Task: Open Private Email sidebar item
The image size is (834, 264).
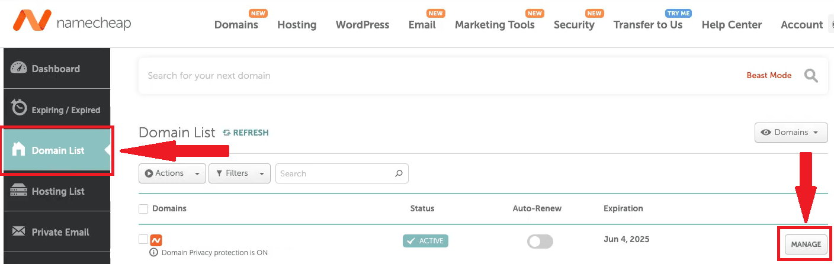Action: pos(57,232)
